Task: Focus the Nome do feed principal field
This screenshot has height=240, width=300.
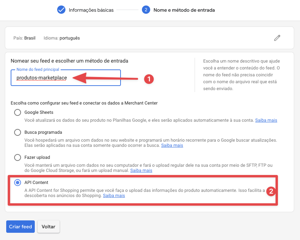Action: [x=65, y=78]
